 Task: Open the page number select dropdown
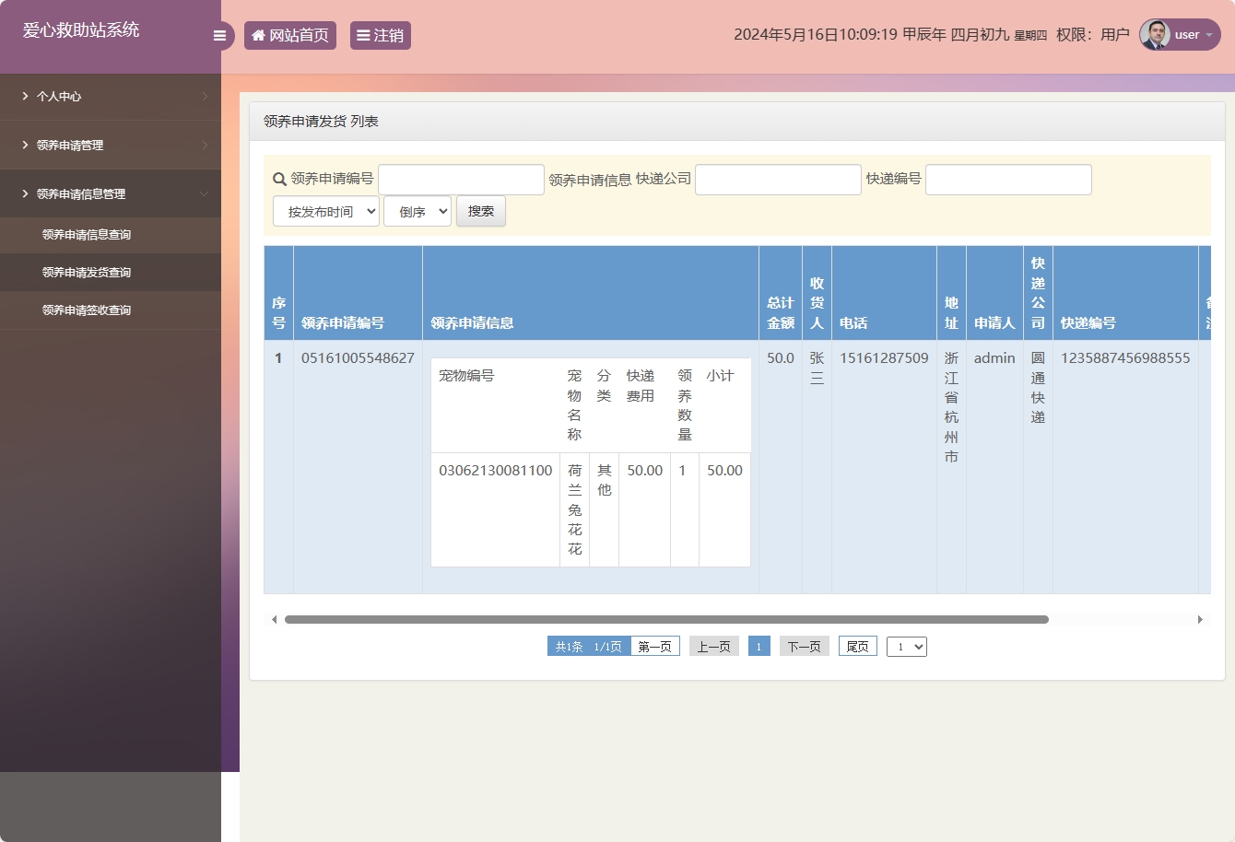(x=906, y=647)
